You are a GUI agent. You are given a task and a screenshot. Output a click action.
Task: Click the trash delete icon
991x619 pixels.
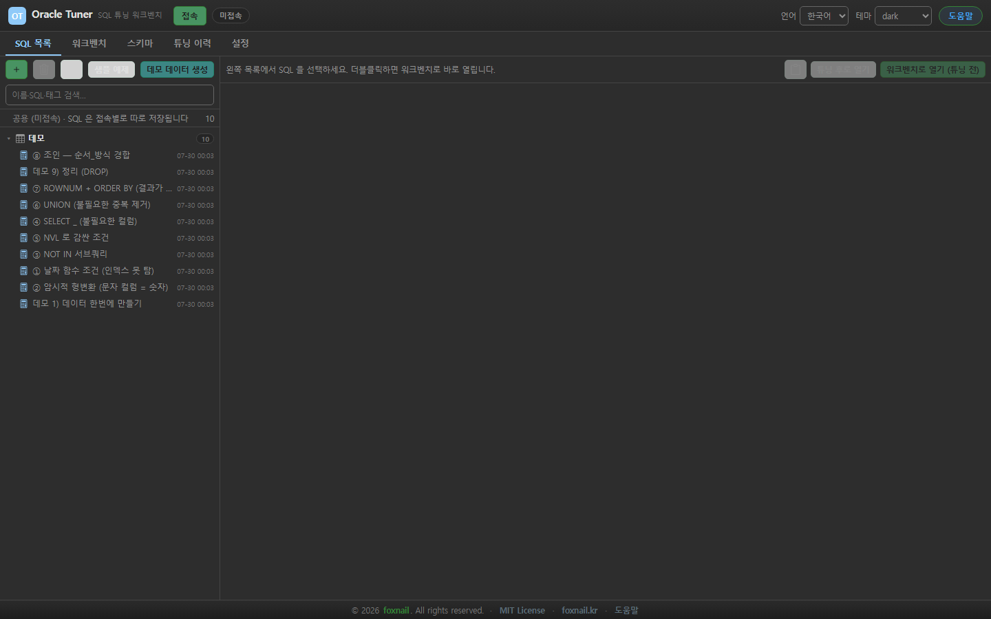coord(44,69)
